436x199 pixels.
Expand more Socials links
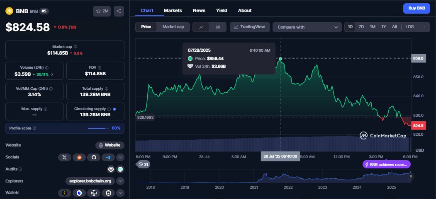click(x=120, y=158)
